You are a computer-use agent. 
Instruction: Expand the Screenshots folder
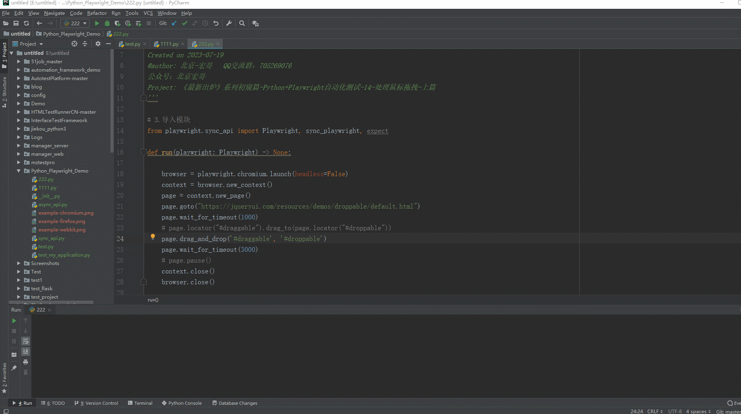[18, 263]
